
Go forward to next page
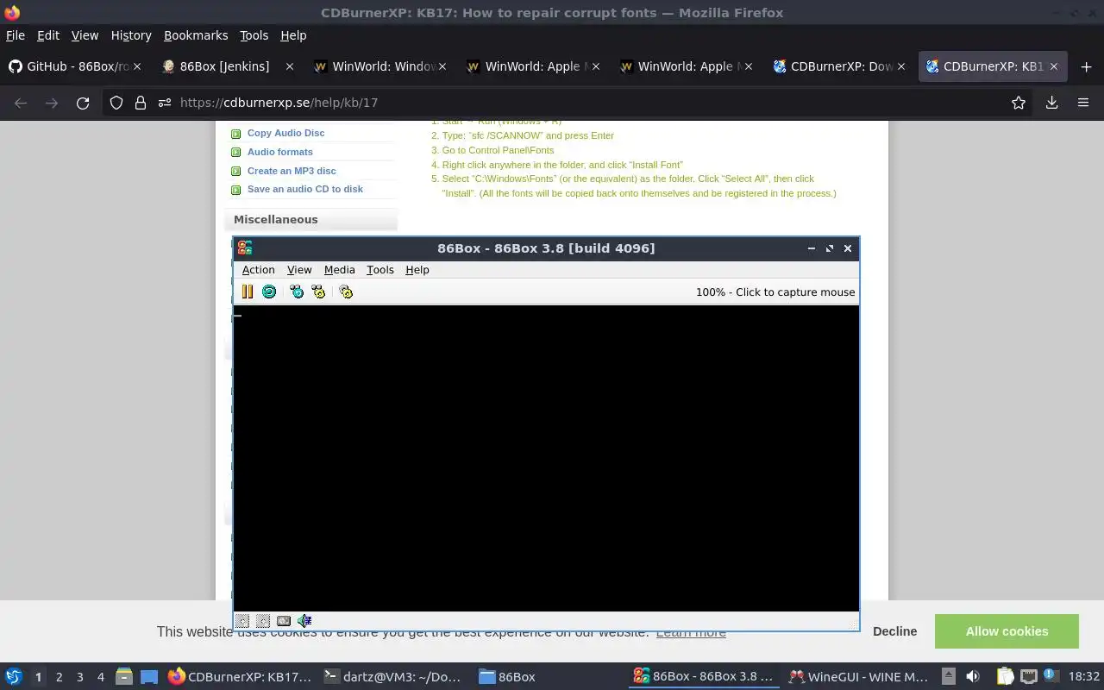coord(52,103)
